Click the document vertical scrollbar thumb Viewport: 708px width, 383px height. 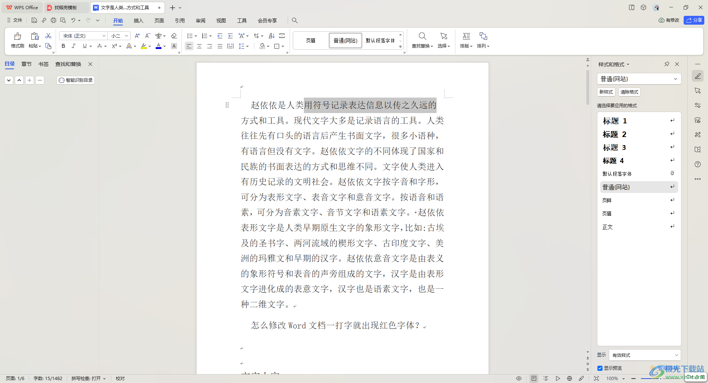coord(588,88)
